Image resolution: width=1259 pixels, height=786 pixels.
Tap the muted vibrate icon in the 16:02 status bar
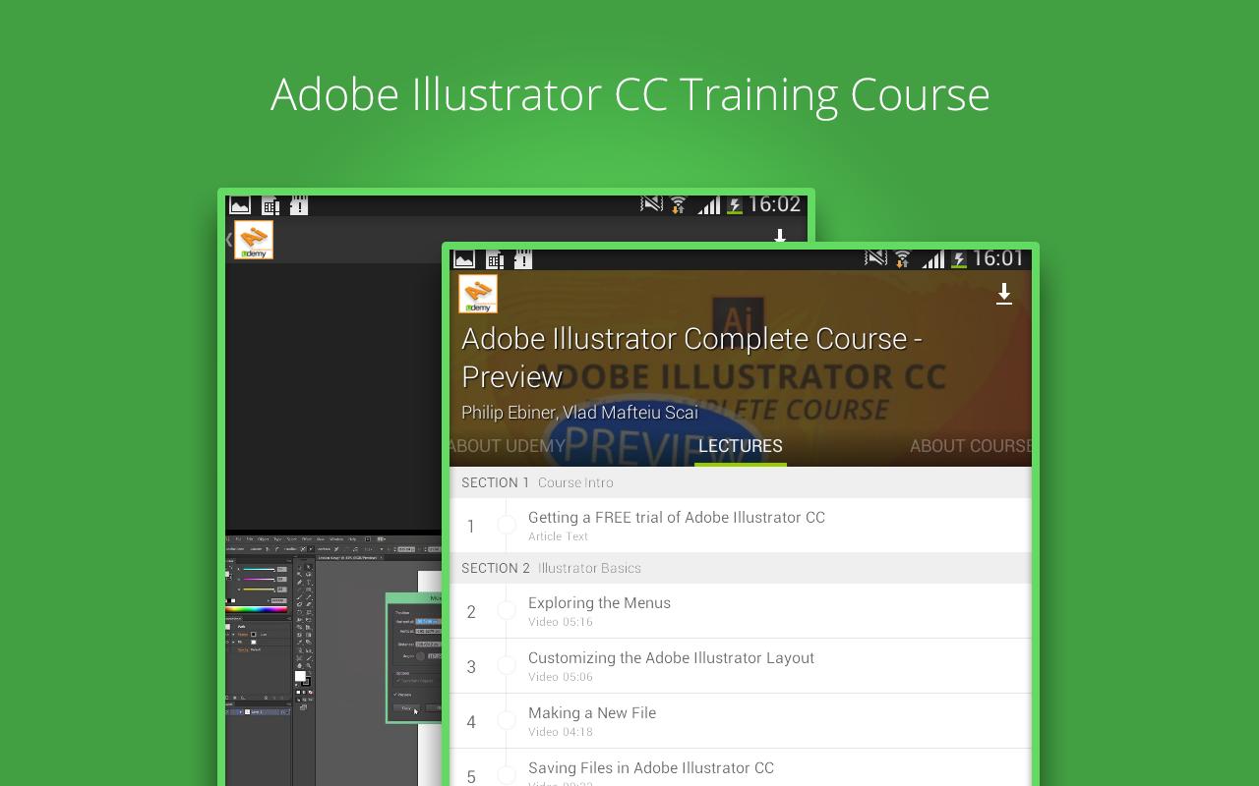point(651,204)
